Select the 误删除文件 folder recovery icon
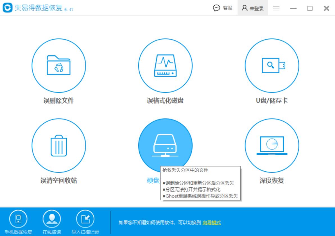The height and width of the screenshot is (236, 335). click(x=58, y=65)
